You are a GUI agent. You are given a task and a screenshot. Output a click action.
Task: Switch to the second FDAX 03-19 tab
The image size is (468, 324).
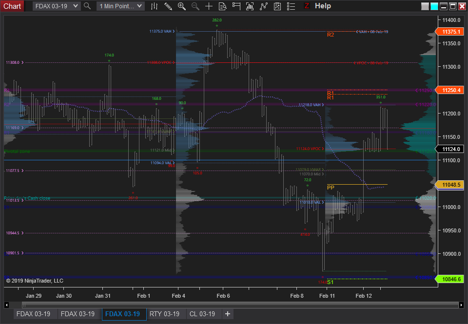78,314
